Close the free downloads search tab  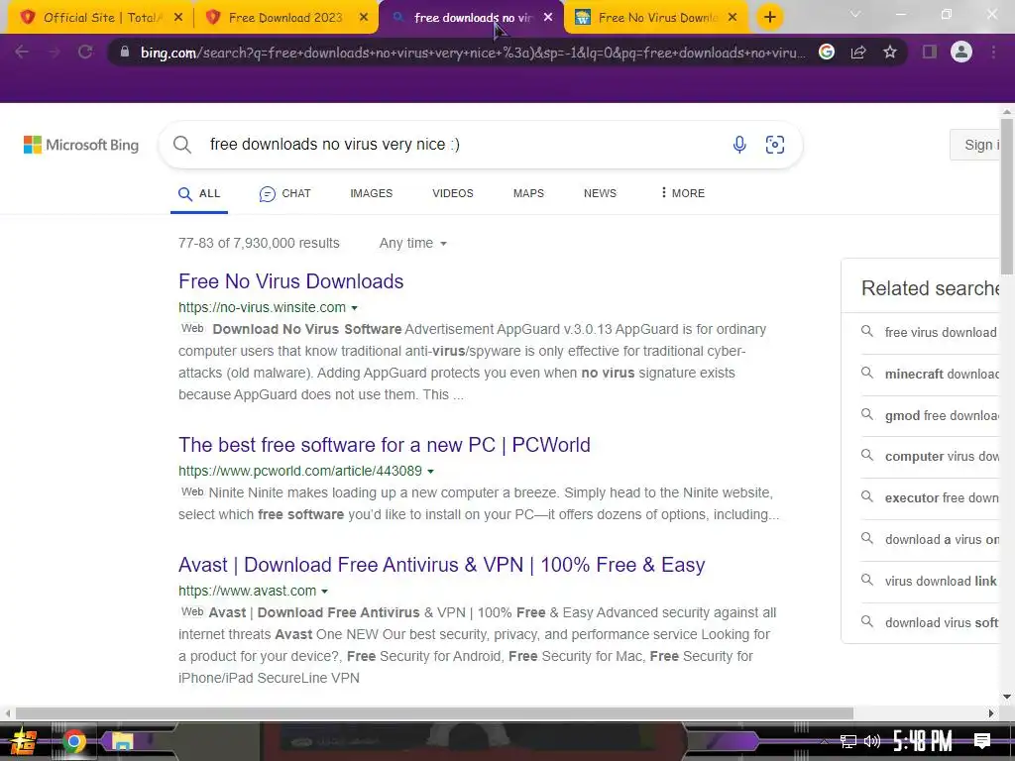548,18
